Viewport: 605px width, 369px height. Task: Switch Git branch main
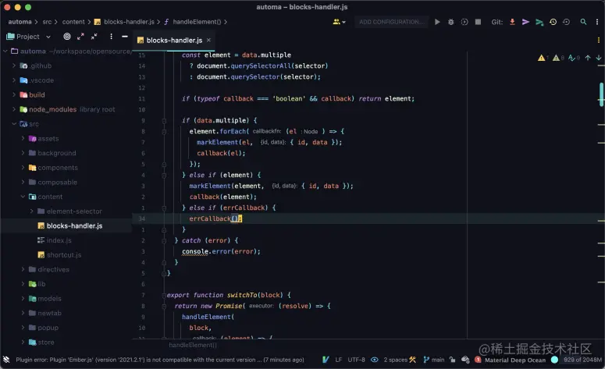(x=434, y=360)
